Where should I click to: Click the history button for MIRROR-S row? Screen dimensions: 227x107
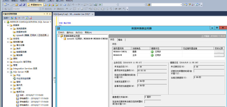click(219, 52)
